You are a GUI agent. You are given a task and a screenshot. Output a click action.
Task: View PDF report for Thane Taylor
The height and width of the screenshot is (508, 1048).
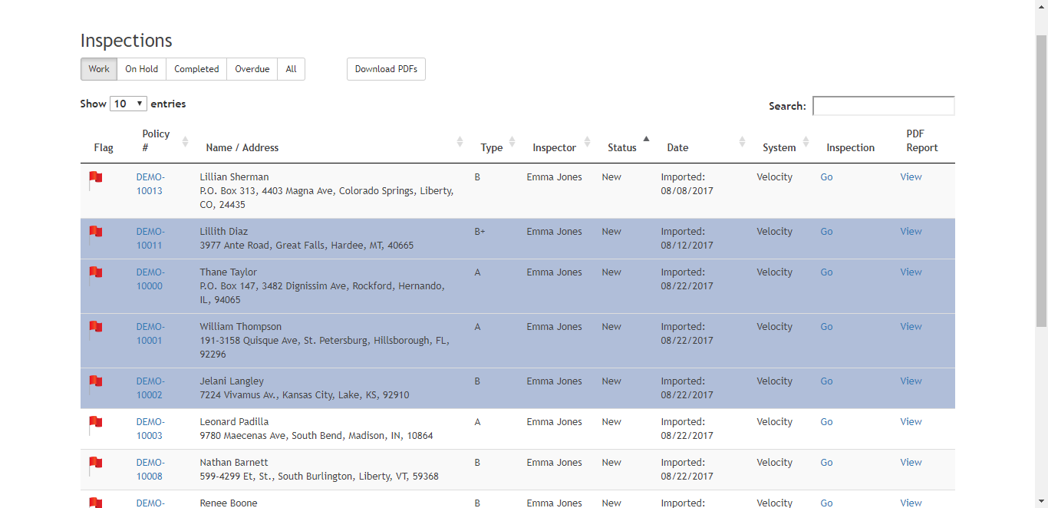click(911, 272)
